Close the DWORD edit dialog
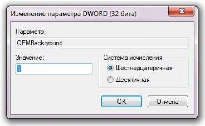205x126 pixels. coord(181,12)
